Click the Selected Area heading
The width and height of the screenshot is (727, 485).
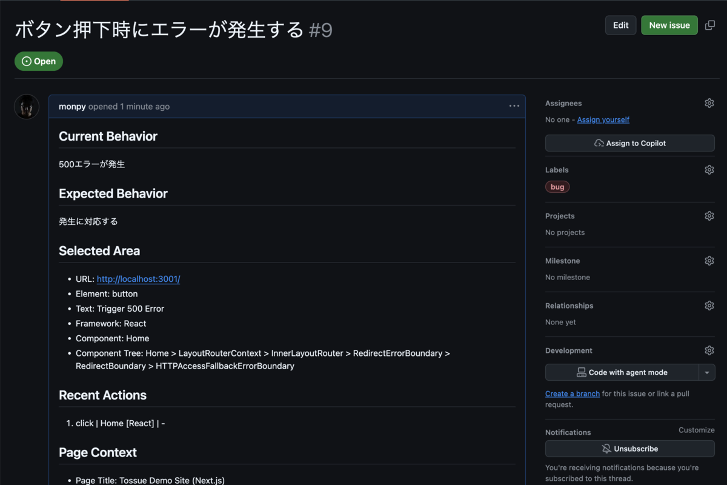point(99,251)
